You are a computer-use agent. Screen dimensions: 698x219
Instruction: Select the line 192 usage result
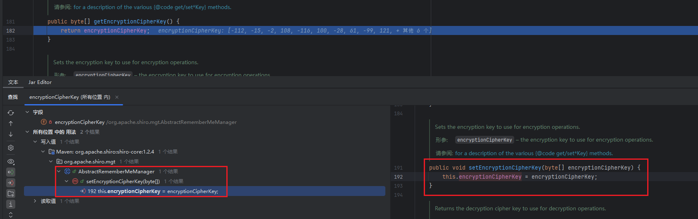coord(153,191)
